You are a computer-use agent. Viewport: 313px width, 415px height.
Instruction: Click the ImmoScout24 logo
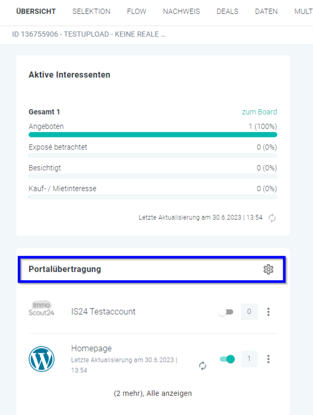coord(41,309)
